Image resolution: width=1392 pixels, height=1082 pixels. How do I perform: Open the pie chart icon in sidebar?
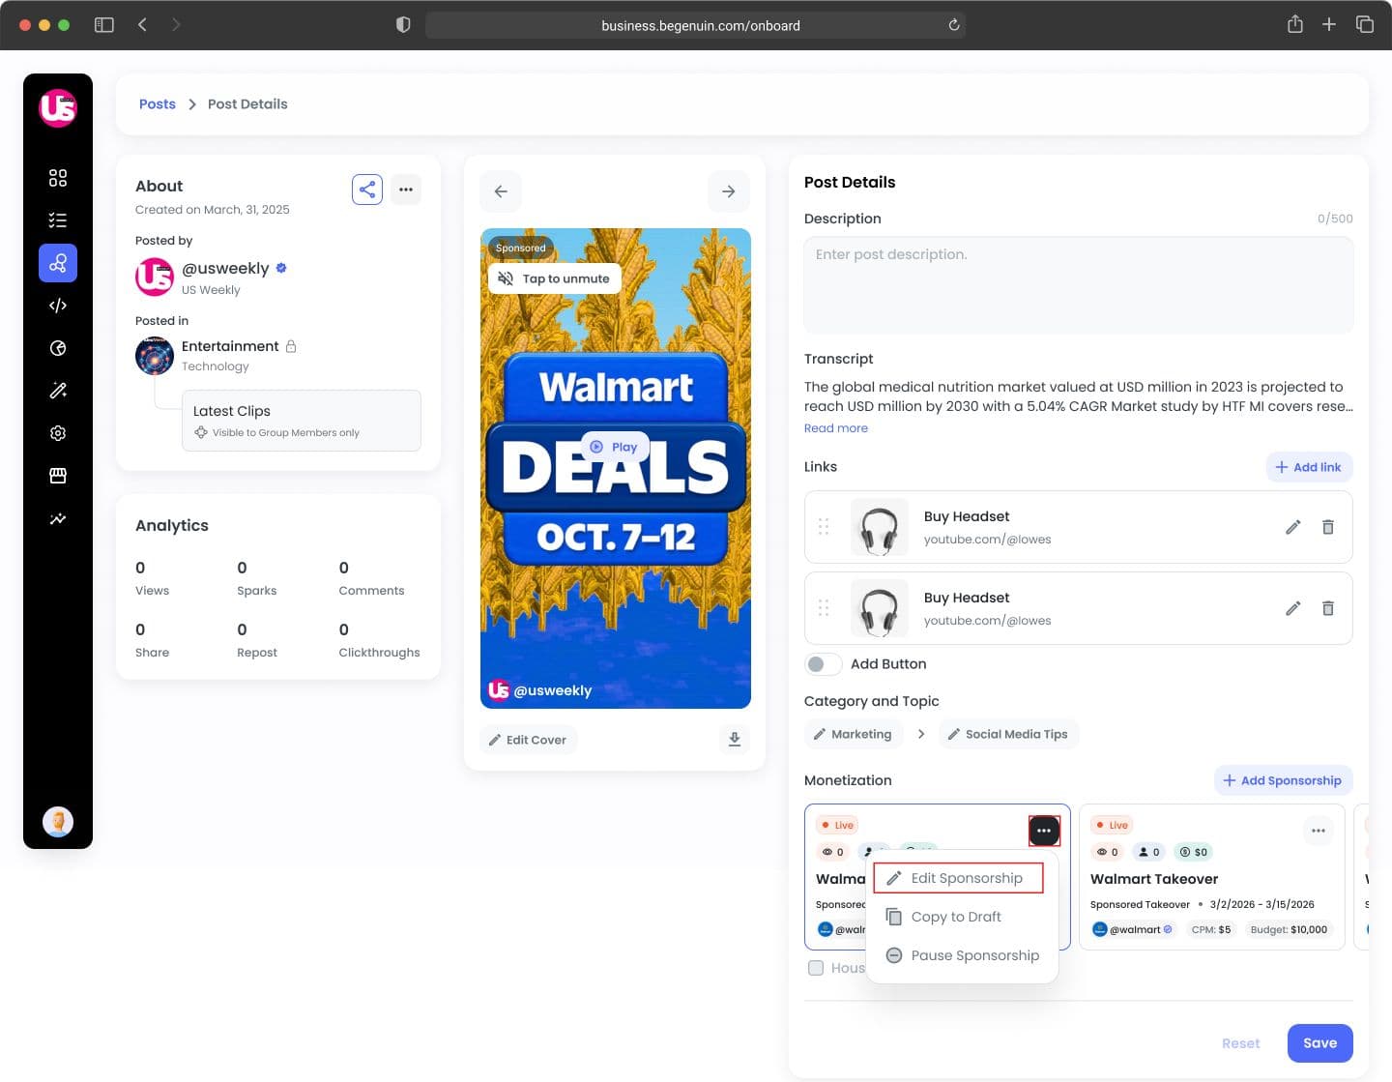(58, 348)
